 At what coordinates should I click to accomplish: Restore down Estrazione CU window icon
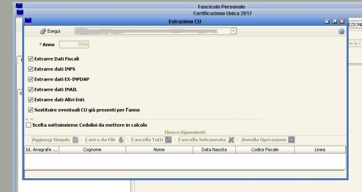327,22
